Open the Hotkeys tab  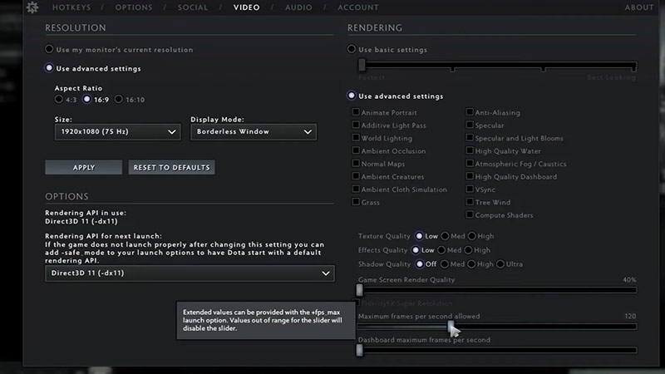click(x=71, y=7)
